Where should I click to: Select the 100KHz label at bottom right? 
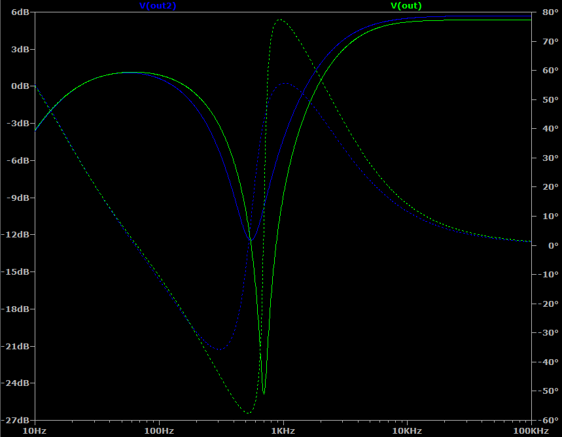[531, 431]
